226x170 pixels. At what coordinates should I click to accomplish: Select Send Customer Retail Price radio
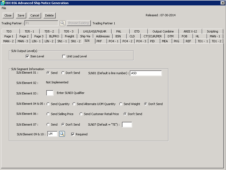(81, 114)
